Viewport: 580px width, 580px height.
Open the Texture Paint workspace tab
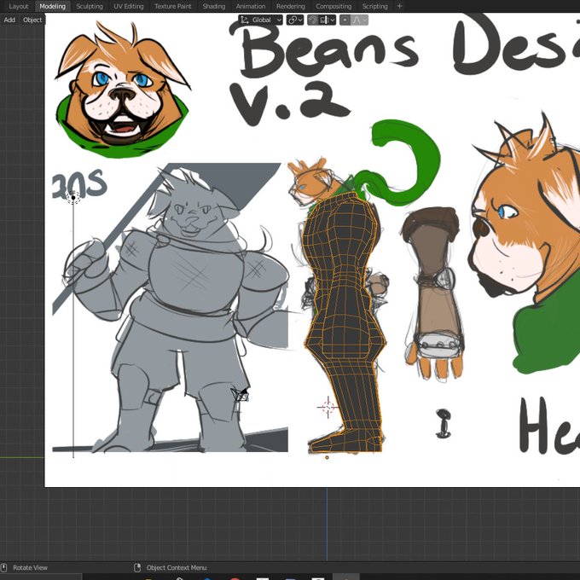(173, 6)
